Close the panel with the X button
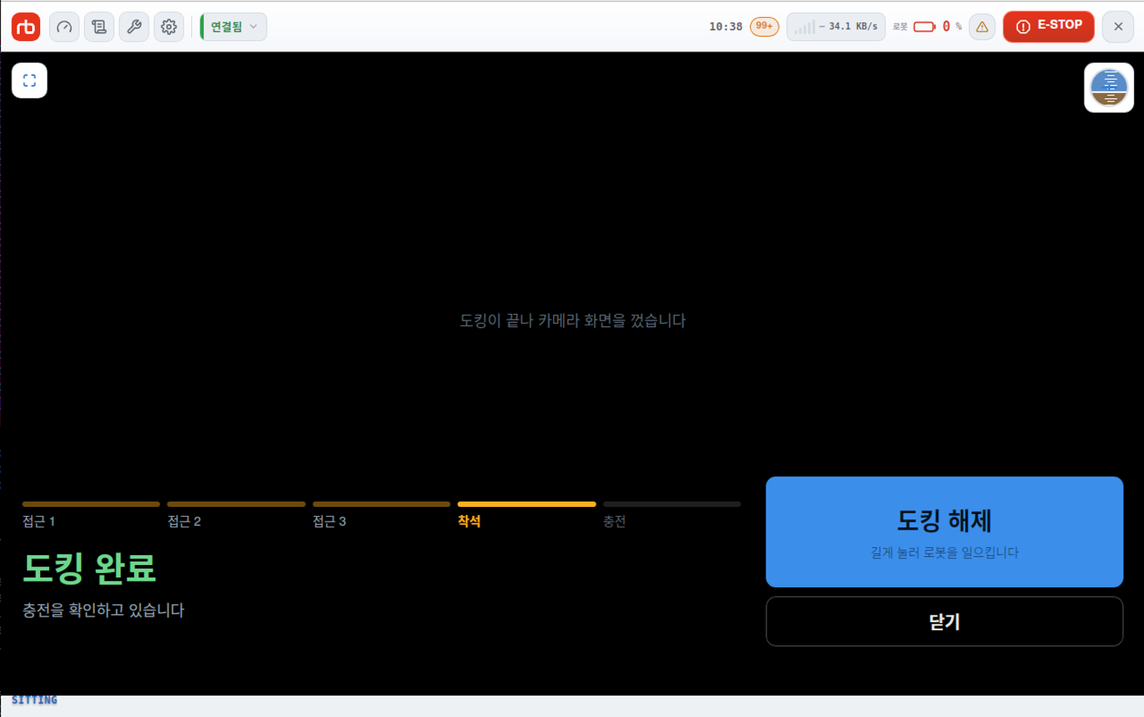 click(1118, 27)
